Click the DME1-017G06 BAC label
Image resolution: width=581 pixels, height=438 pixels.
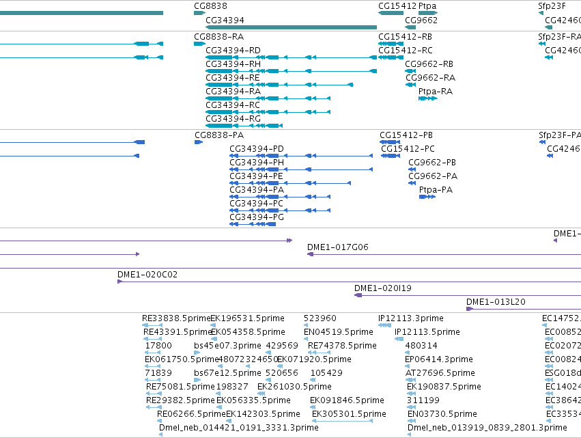tap(337, 247)
